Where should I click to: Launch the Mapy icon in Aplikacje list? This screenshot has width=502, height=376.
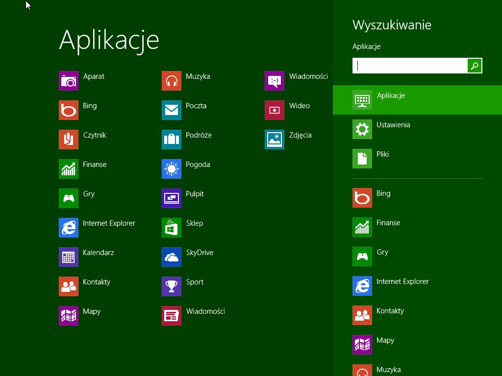coord(69,316)
